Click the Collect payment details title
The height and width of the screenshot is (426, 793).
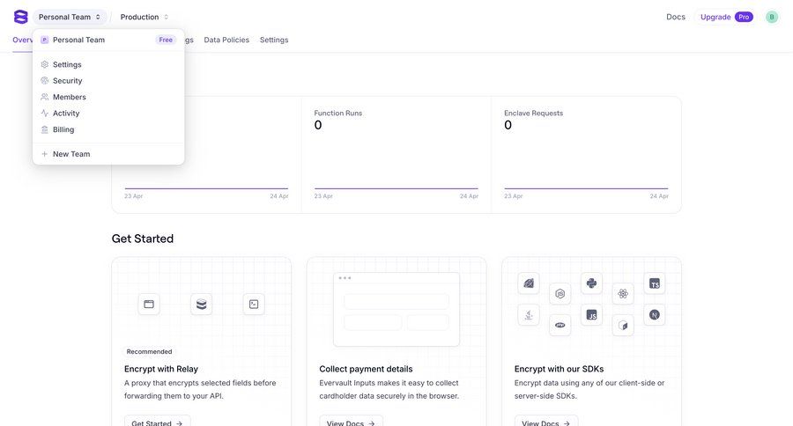point(367,369)
